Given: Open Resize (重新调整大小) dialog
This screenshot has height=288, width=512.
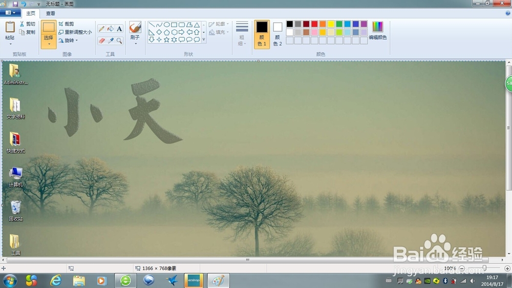Looking at the screenshot, I should (75, 32).
